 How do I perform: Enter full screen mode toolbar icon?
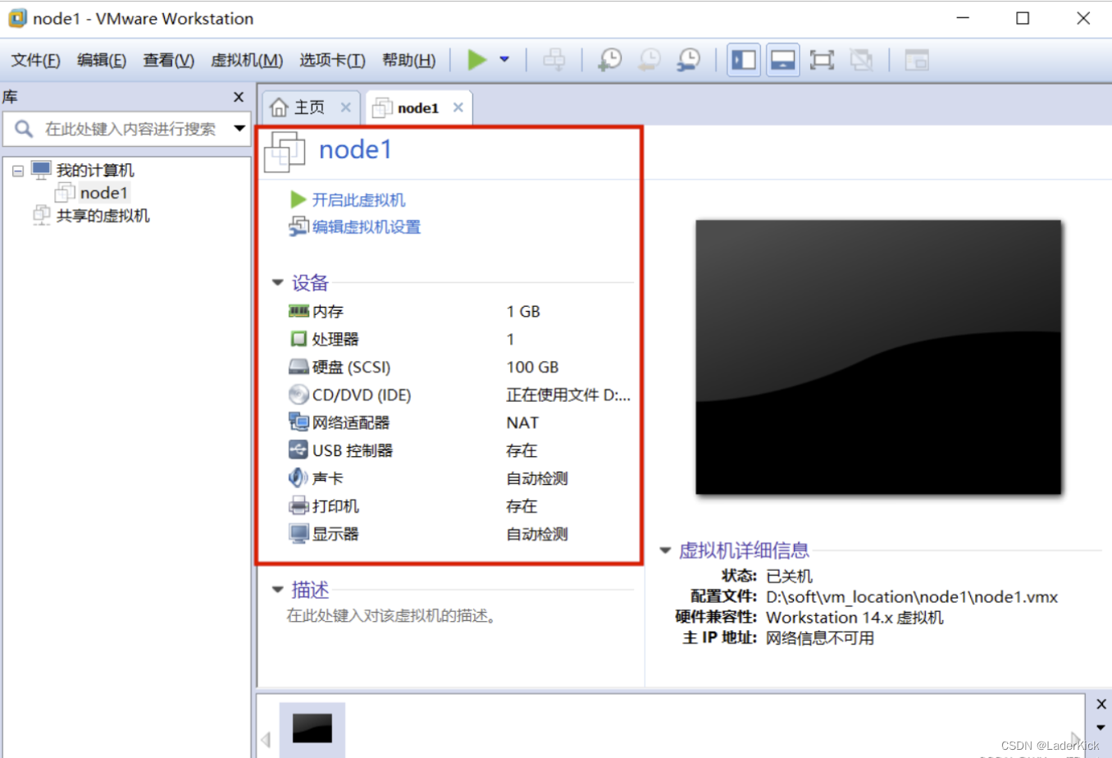click(822, 60)
